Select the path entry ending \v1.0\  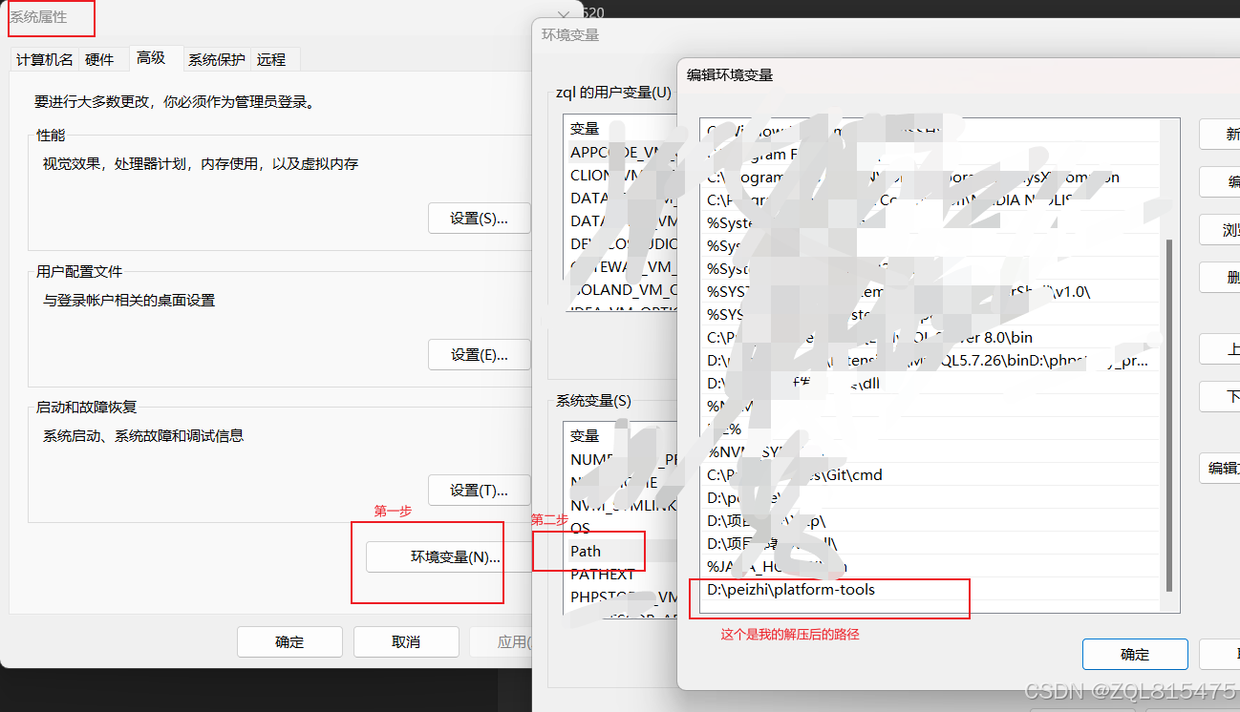[x=930, y=292]
